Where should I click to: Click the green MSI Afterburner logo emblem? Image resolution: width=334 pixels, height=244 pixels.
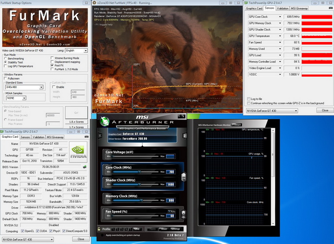[104, 122]
